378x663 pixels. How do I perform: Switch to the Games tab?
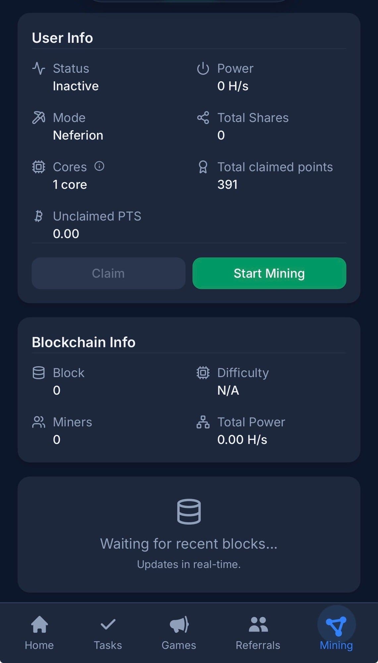coord(179,632)
